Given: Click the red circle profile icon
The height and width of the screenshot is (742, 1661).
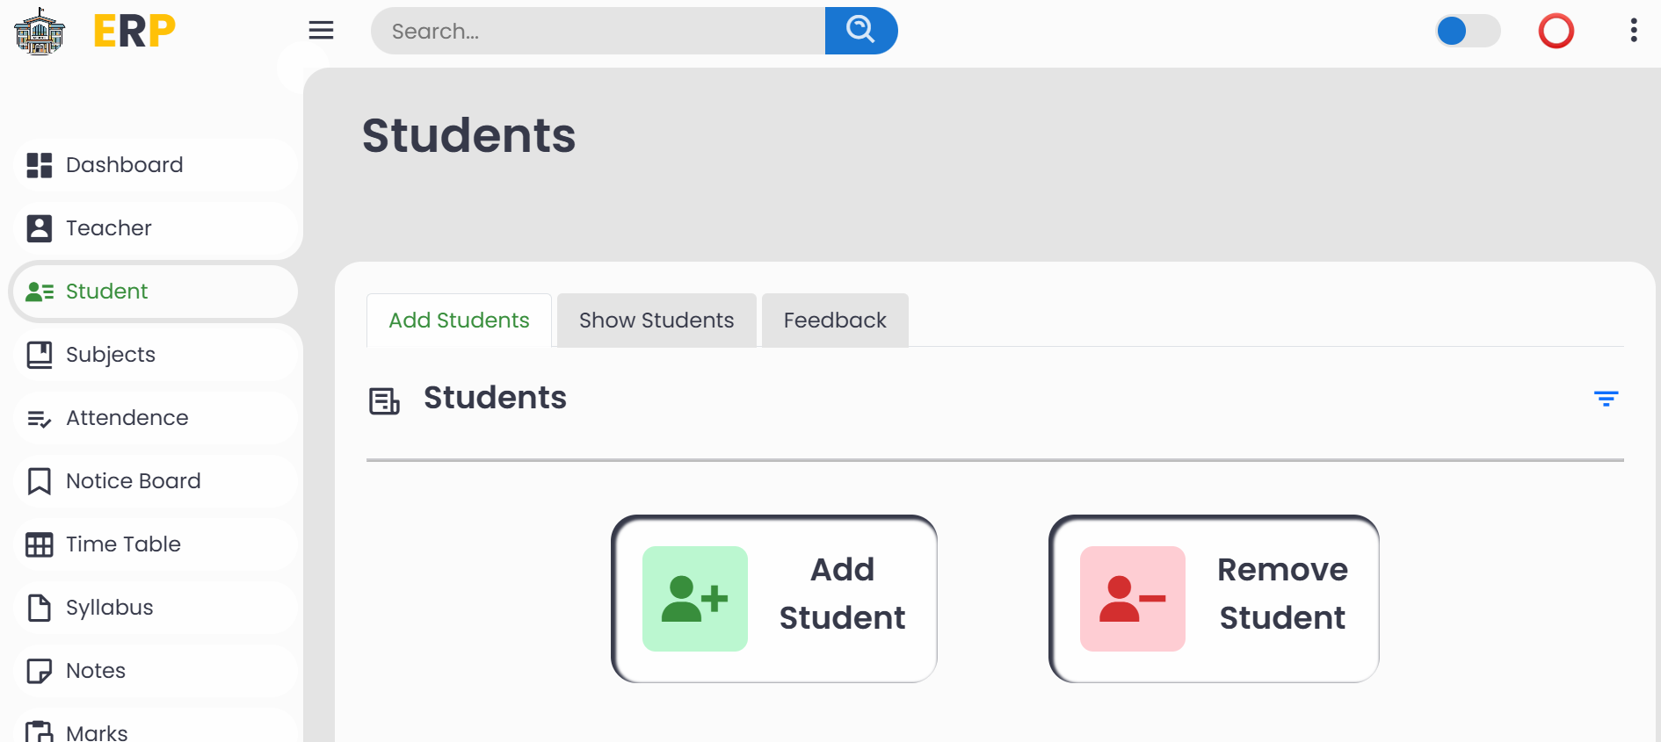Looking at the screenshot, I should (1556, 32).
